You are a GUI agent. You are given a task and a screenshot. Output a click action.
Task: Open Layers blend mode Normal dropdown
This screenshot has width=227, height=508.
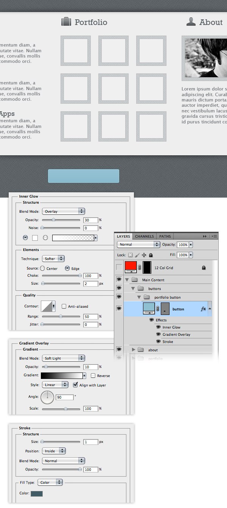point(138,245)
